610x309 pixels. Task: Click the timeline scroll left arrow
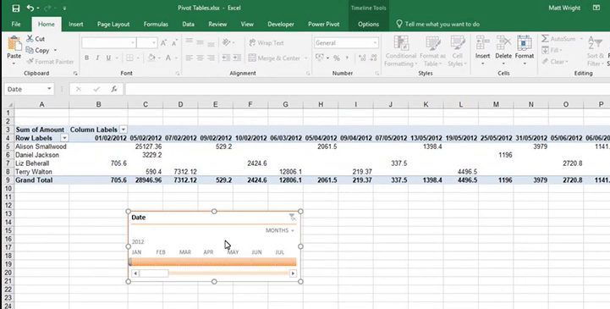pos(135,273)
